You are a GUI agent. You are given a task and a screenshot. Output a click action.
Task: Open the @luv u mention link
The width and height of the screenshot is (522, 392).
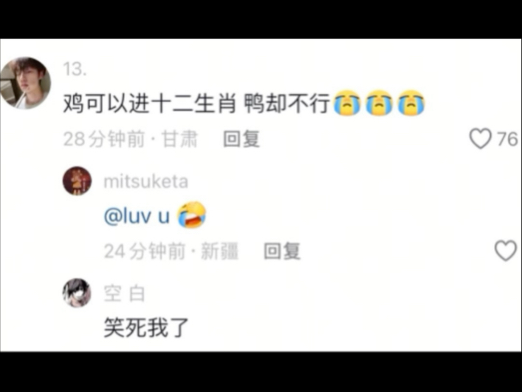(x=137, y=216)
